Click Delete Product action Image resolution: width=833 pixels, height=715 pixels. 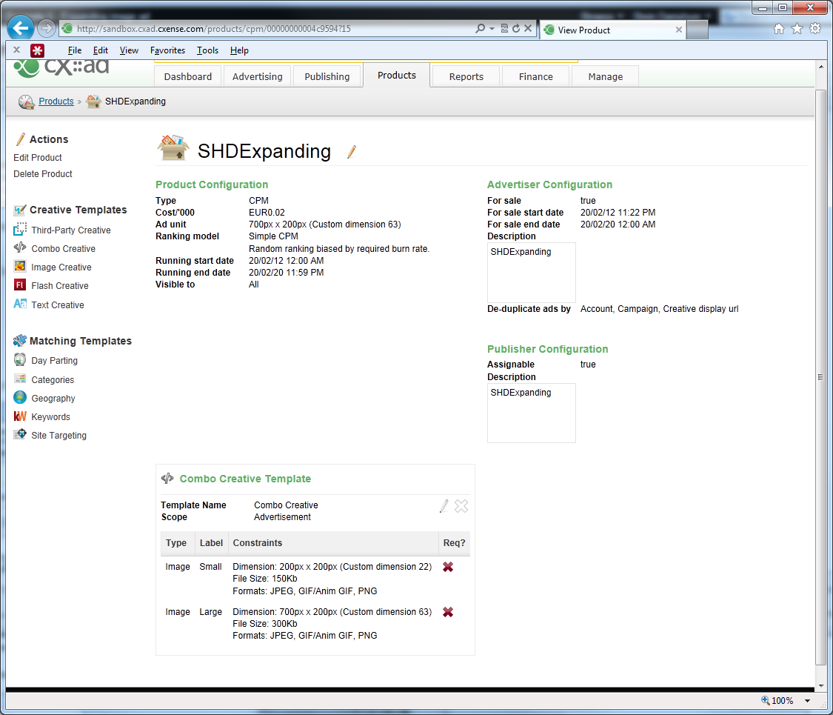[x=42, y=174]
